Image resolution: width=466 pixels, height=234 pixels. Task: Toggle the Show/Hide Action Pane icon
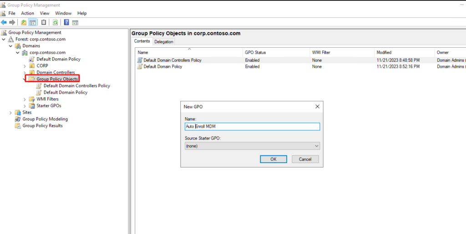75,22
